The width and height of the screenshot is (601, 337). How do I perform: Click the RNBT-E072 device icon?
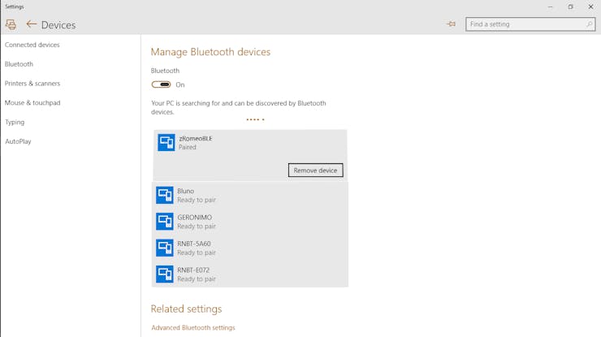pyautogui.click(x=165, y=274)
